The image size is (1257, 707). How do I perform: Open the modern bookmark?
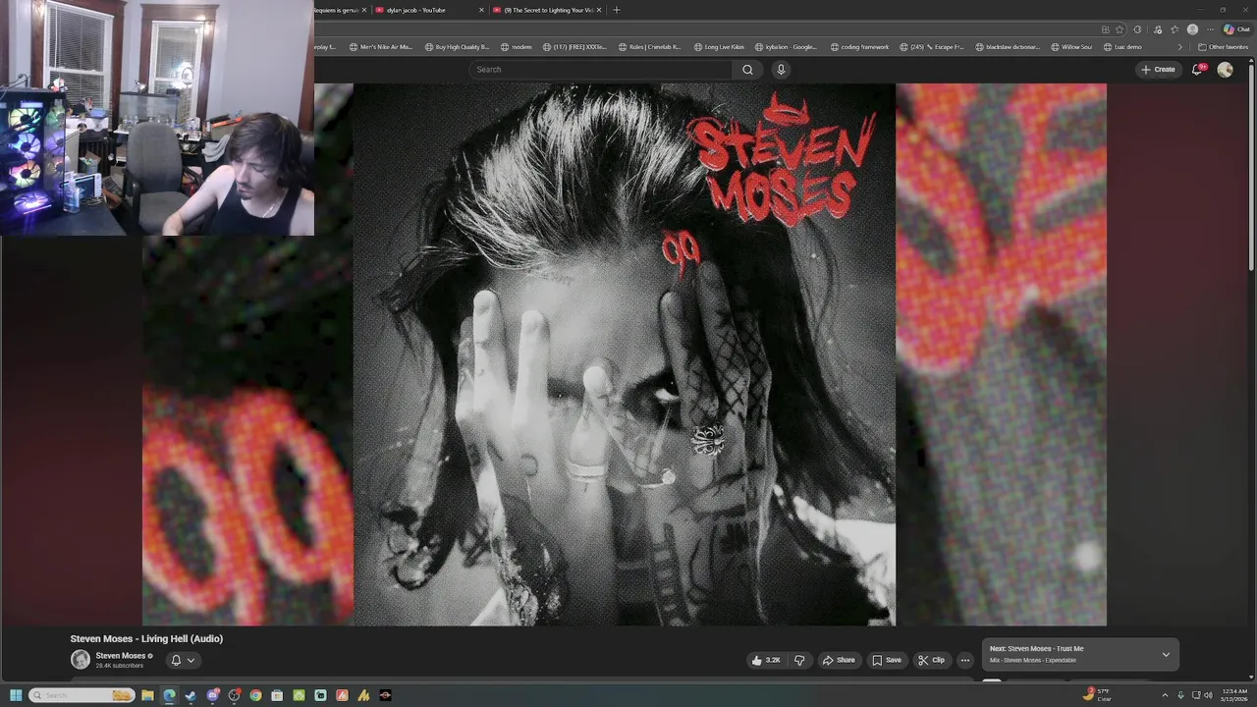pos(517,47)
